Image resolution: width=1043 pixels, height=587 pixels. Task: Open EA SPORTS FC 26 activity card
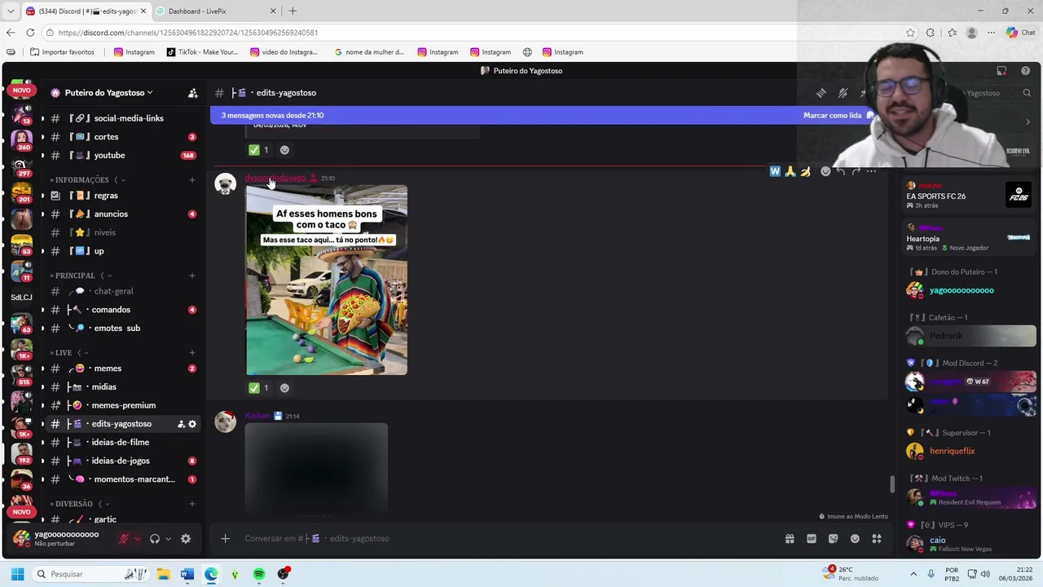[x=970, y=196]
